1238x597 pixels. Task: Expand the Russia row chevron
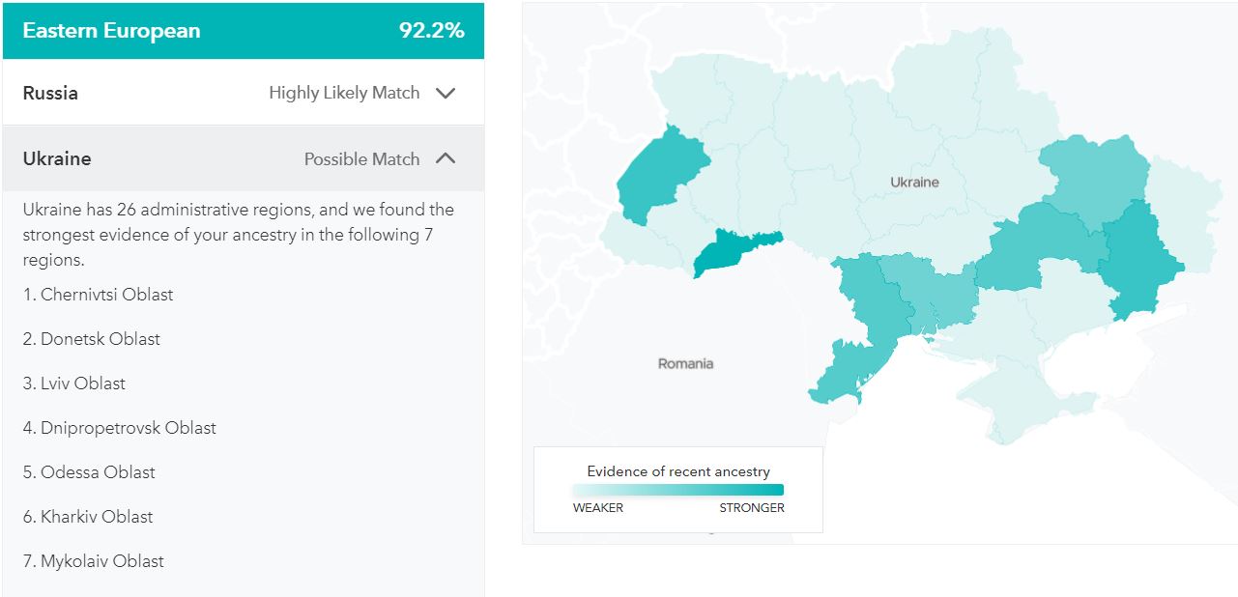tap(445, 94)
